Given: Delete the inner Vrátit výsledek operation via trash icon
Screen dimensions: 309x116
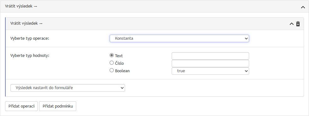Looking at the screenshot, I should (x=298, y=24).
